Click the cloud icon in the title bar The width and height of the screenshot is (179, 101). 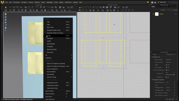(148, 2)
